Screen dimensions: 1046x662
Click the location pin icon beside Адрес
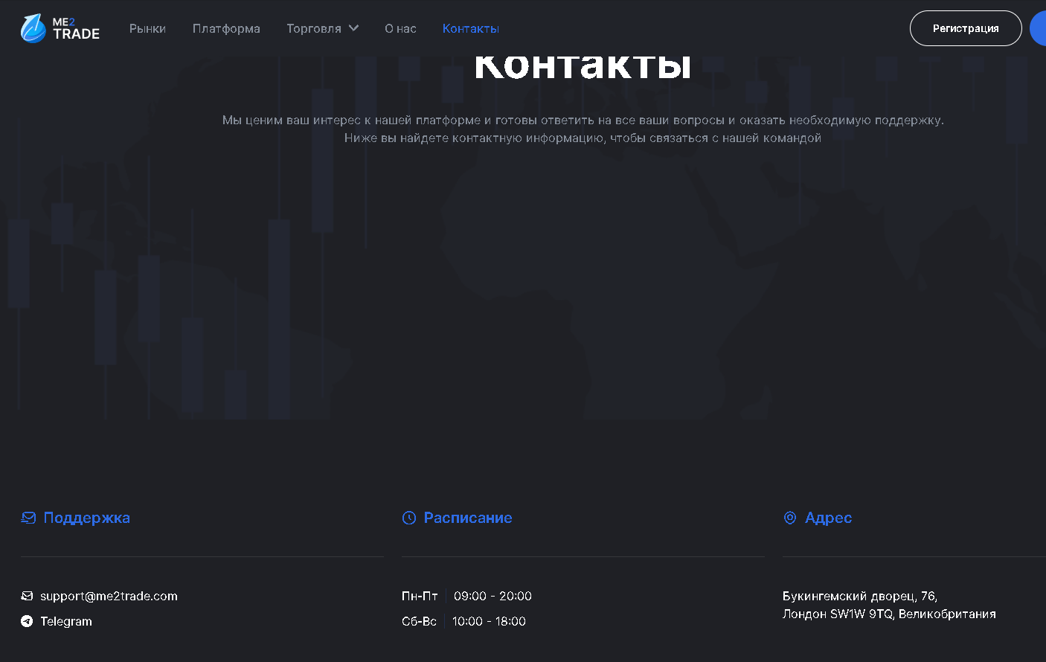coord(790,518)
